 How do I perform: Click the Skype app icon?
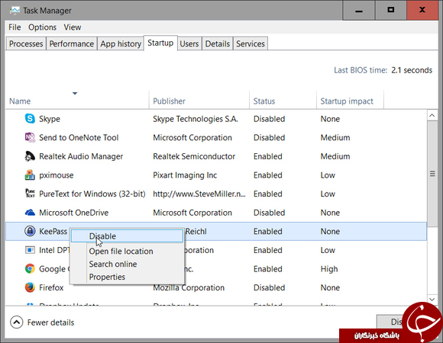30,119
